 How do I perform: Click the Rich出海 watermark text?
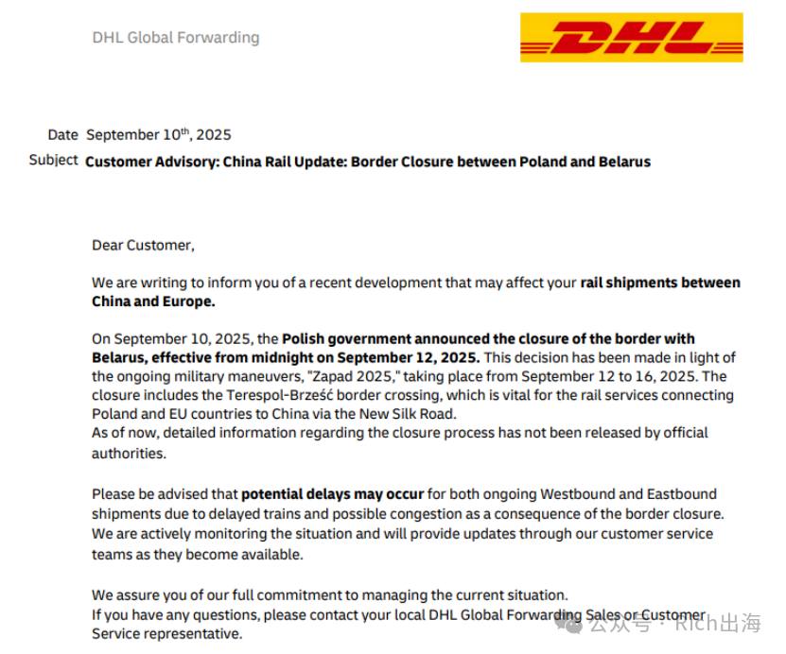[718, 624]
